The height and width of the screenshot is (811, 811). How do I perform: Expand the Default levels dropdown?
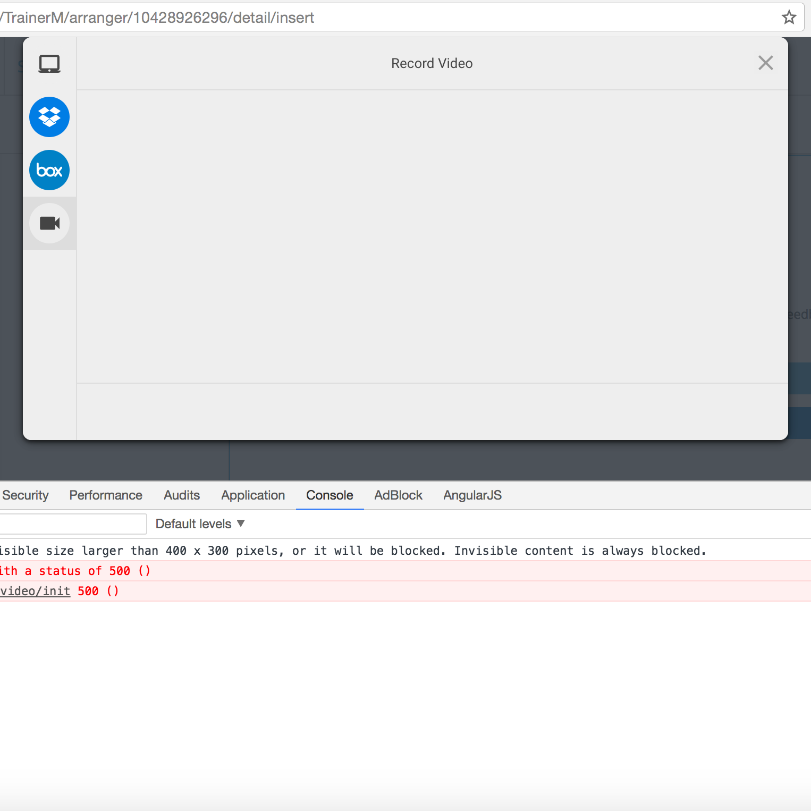pos(200,524)
